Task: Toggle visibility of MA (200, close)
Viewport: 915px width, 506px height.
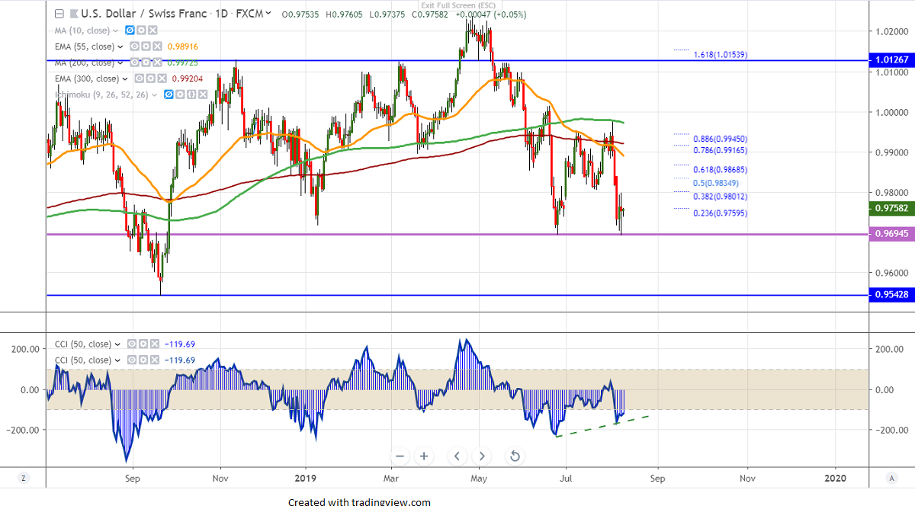Action: point(134,62)
